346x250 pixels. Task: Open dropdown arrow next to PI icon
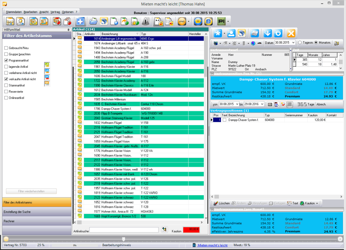[228, 21]
